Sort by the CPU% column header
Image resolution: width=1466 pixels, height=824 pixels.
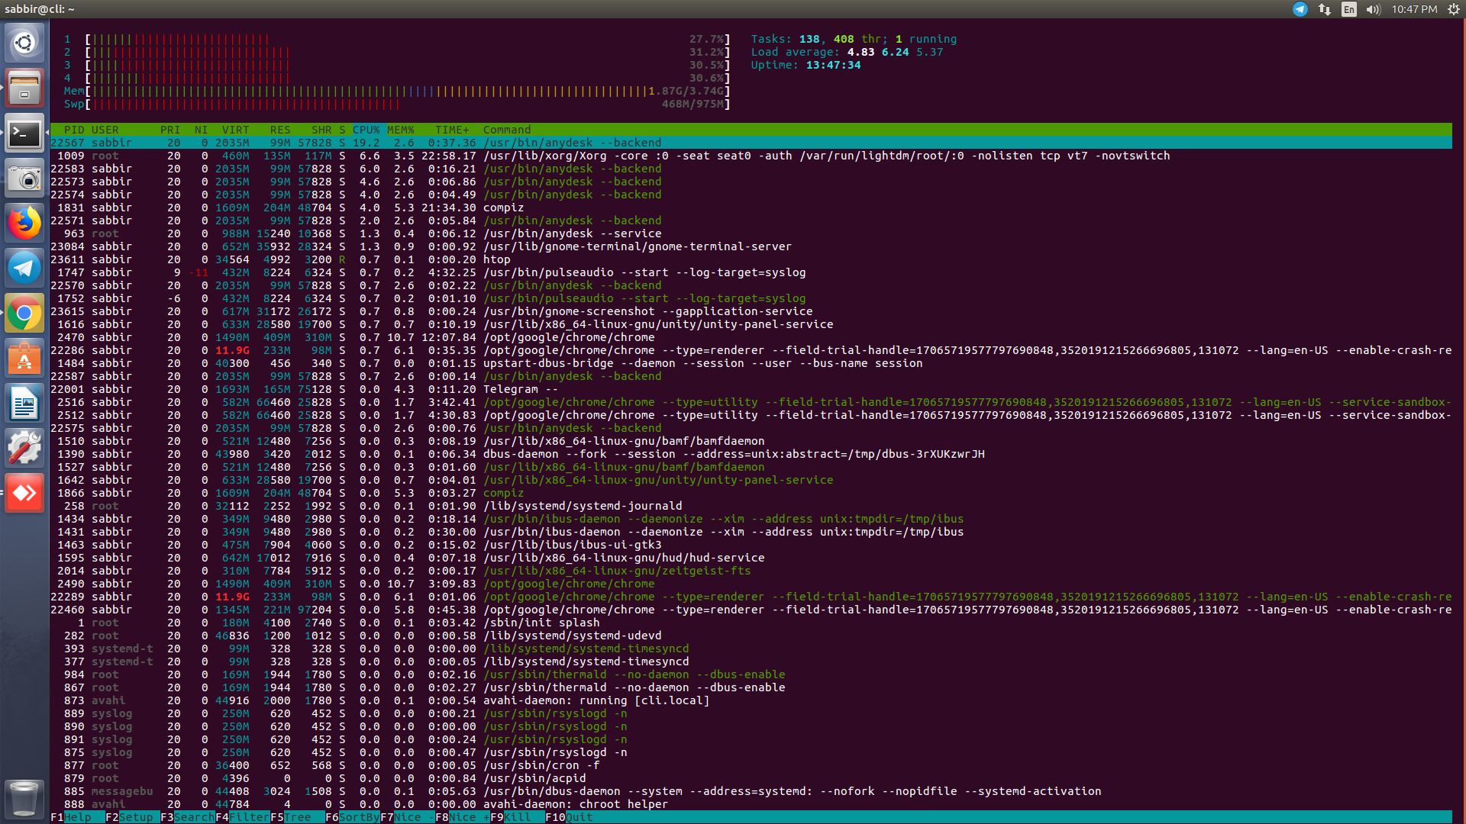(366, 130)
